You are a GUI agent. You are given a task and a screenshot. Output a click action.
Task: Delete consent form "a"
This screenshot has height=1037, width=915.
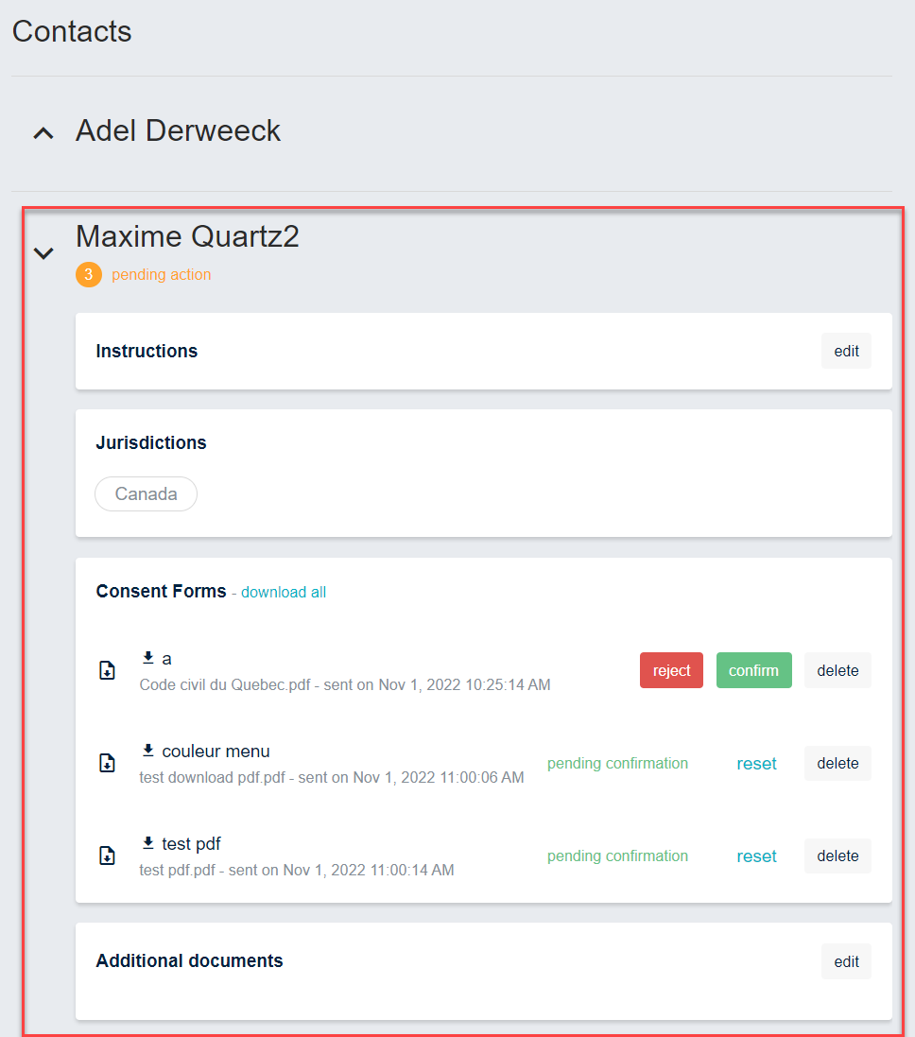tap(837, 670)
